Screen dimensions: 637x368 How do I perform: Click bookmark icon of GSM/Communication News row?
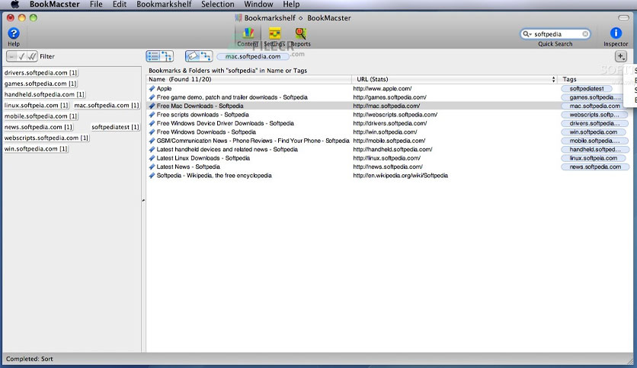152,141
